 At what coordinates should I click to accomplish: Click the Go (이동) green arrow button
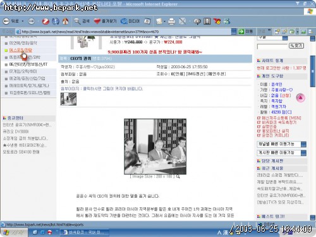pos(246,32)
